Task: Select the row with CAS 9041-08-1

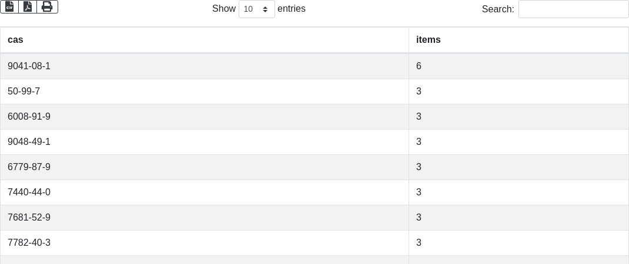Action: point(315,66)
